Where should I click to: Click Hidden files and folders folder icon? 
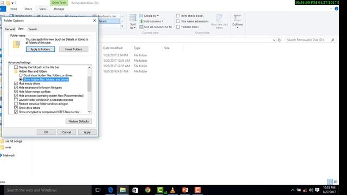coord(16,71)
